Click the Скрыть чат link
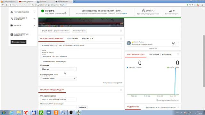 point(153,49)
